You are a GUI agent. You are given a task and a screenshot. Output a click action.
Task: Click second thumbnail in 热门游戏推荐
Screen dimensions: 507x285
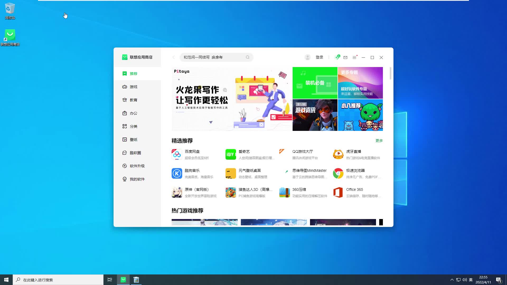click(274, 222)
